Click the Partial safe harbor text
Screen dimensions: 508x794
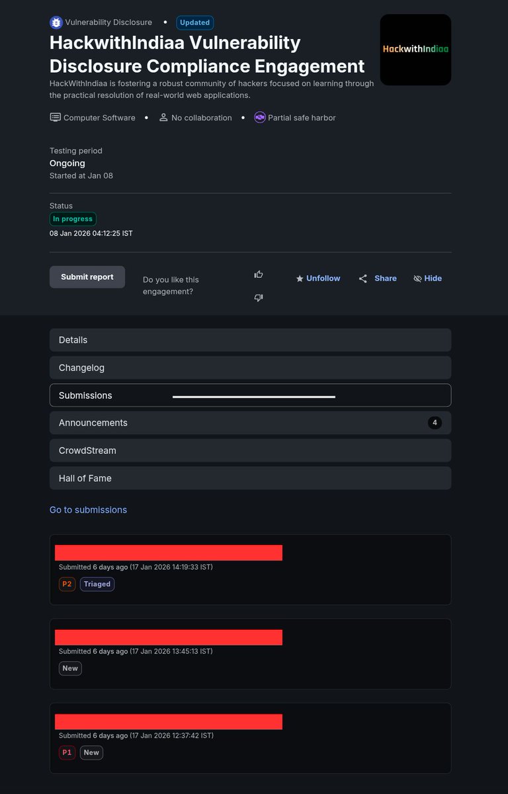click(x=302, y=118)
